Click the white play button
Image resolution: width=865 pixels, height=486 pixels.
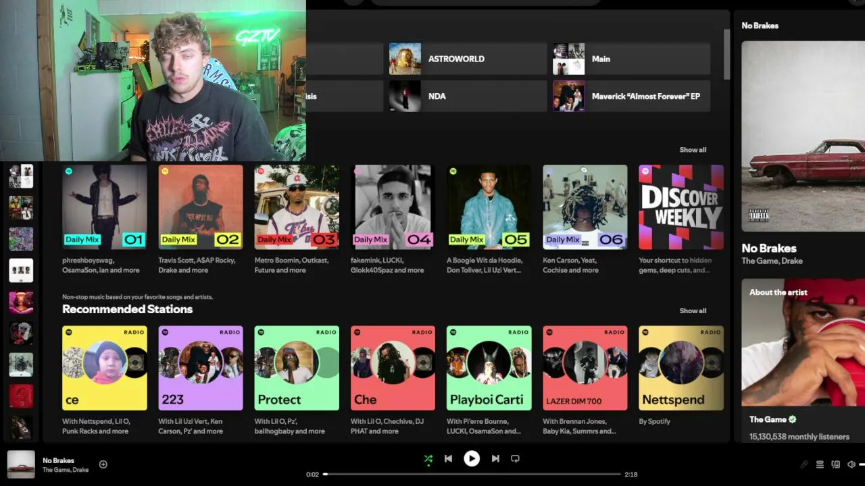click(472, 459)
